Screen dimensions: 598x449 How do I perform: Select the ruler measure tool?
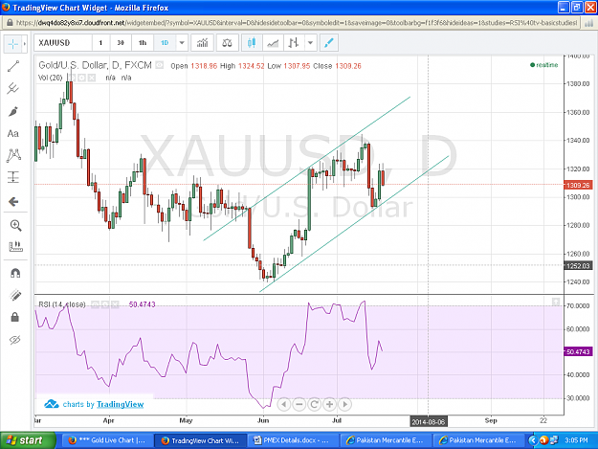15,246
